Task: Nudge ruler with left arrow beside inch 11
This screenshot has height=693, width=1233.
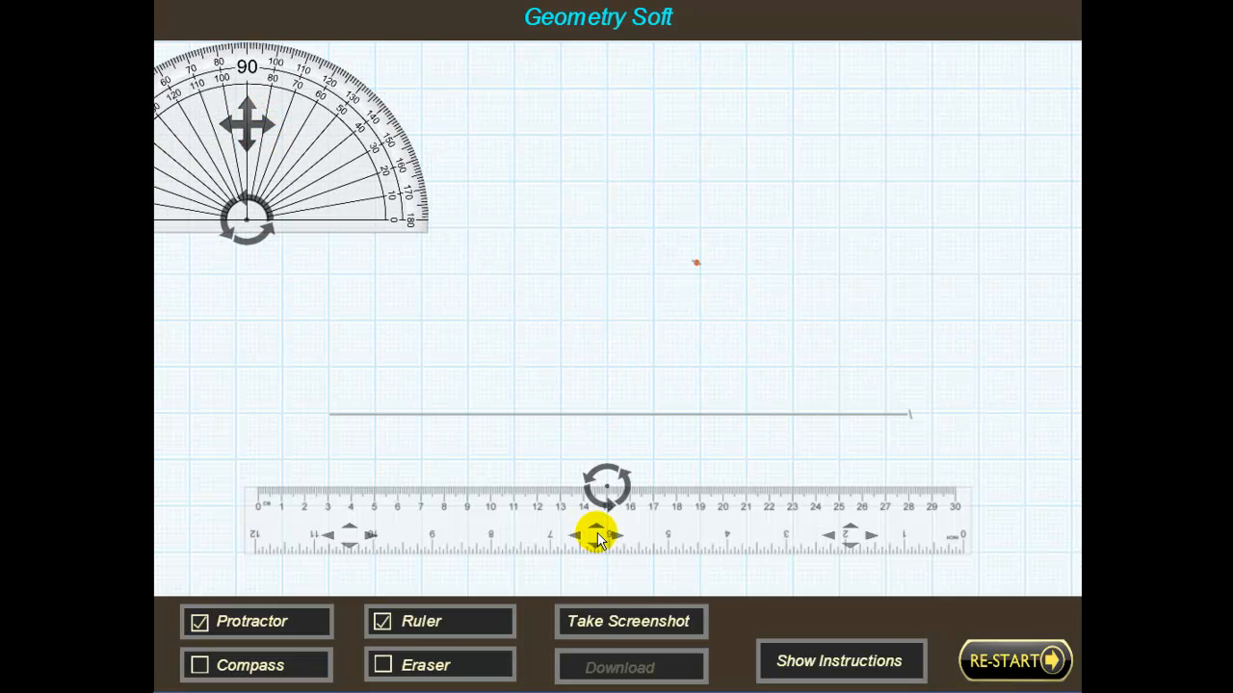Action: (328, 535)
